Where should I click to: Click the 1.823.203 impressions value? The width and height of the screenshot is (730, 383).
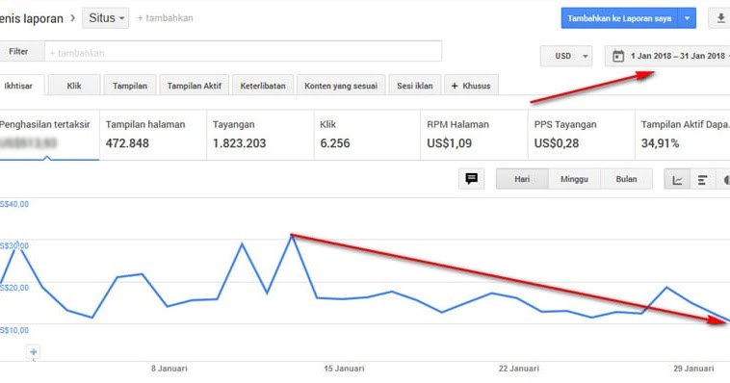(x=239, y=143)
